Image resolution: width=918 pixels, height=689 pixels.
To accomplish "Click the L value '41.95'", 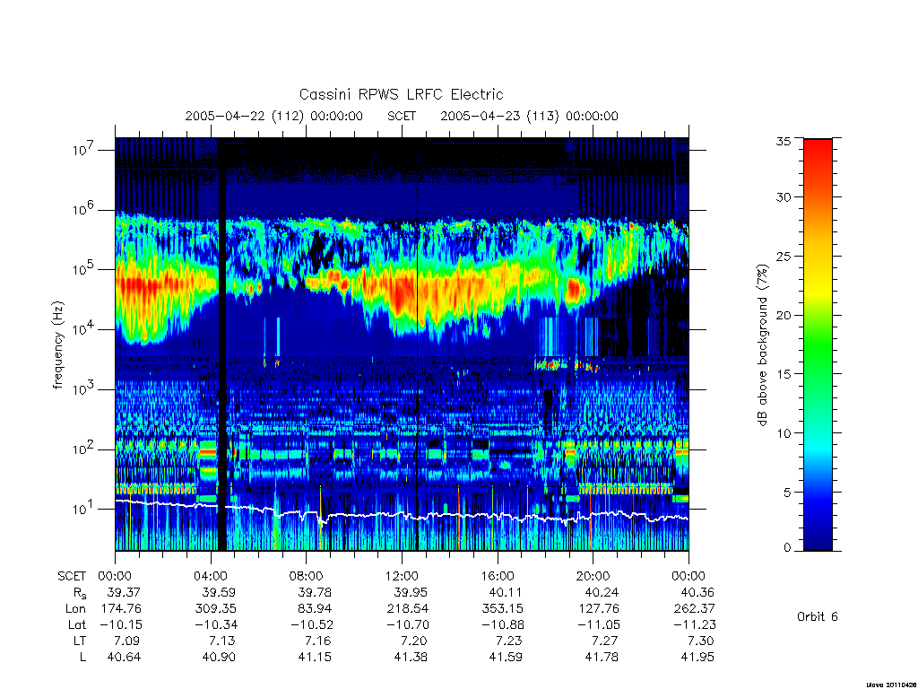I will tap(697, 658).
